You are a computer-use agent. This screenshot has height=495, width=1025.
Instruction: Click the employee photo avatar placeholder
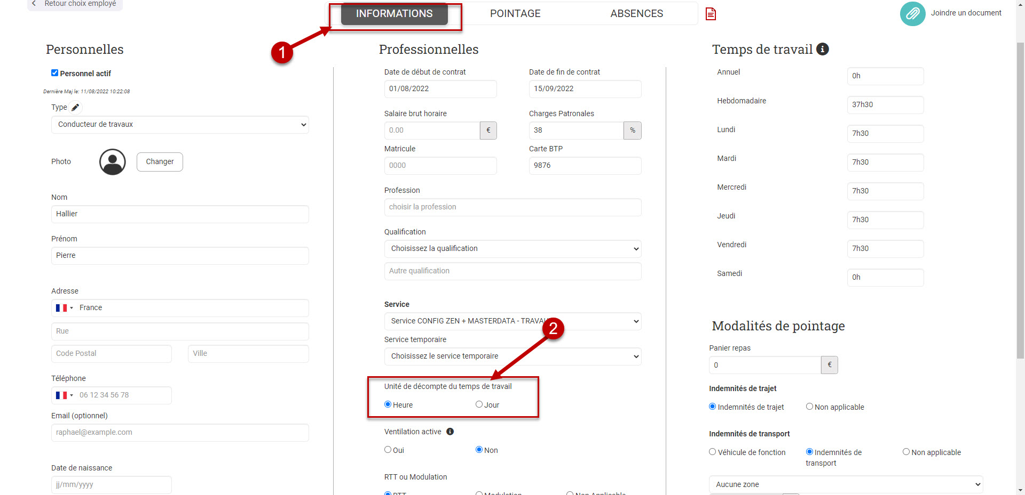(x=113, y=162)
